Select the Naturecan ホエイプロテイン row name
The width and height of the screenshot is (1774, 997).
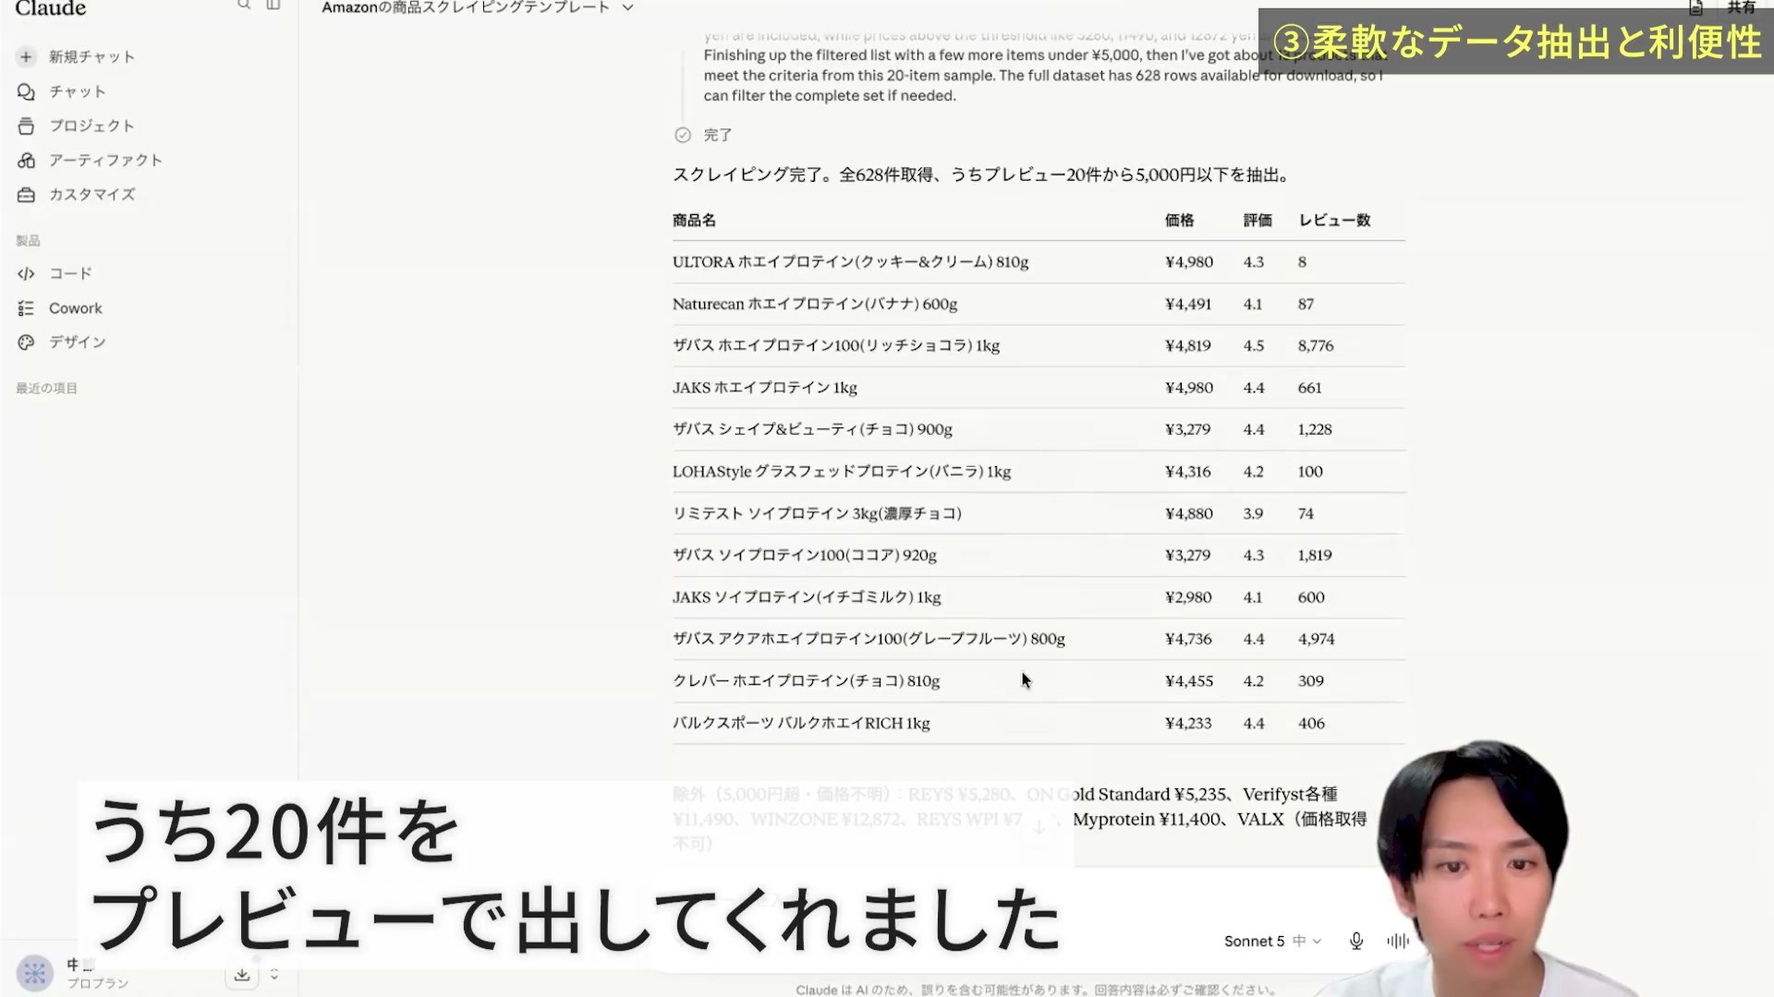coord(815,304)
